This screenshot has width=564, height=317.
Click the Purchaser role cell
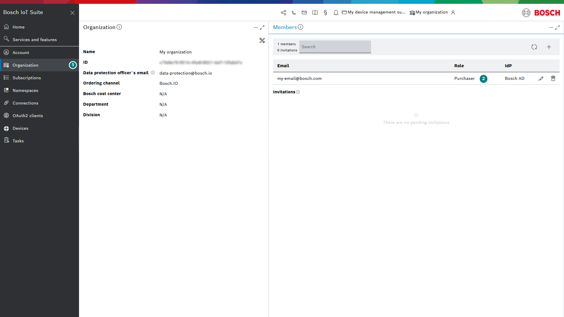click(x=464, y=78)
